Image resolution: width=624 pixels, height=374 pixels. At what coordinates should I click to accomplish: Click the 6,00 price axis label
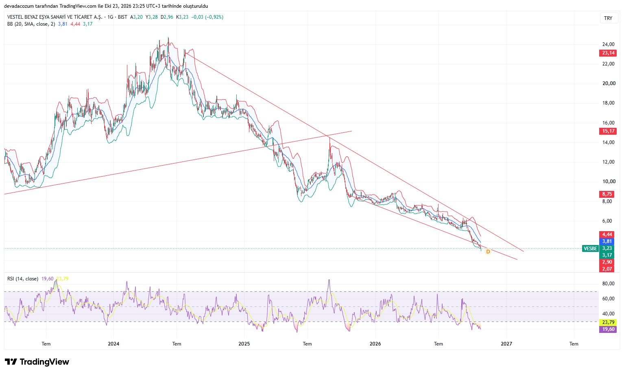607,221
